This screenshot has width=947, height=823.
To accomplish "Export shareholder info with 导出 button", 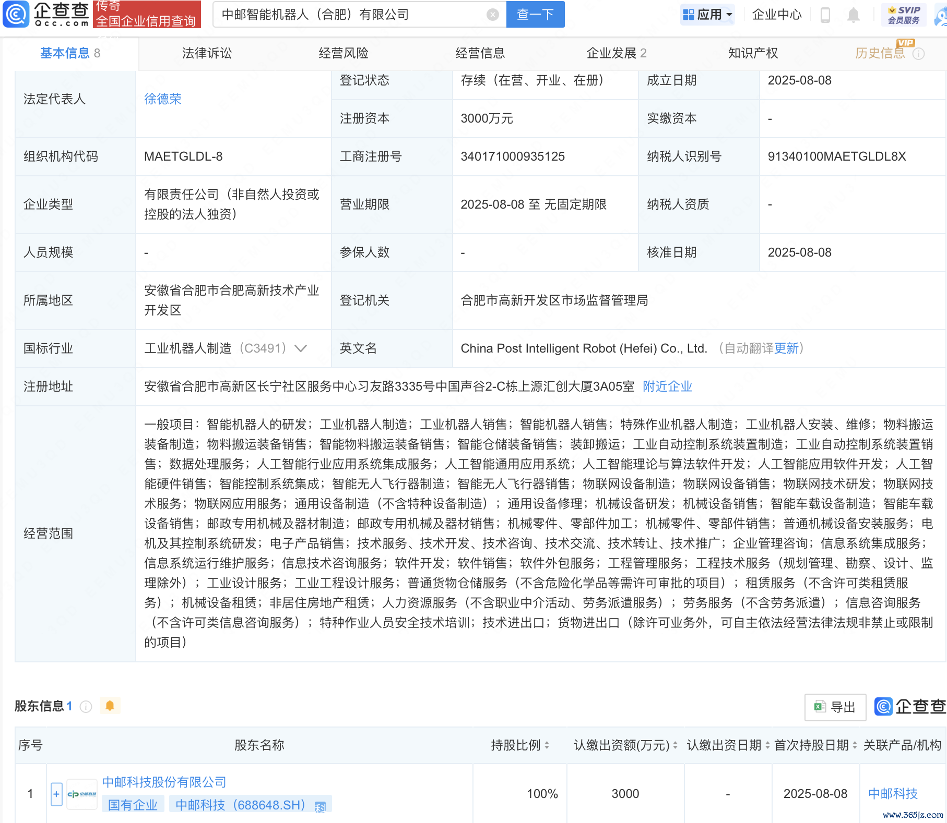I will tap(835, 707).
